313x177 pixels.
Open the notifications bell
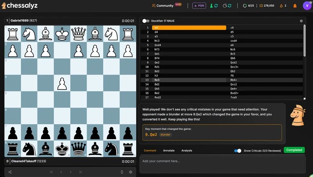(x=295, y=6)
